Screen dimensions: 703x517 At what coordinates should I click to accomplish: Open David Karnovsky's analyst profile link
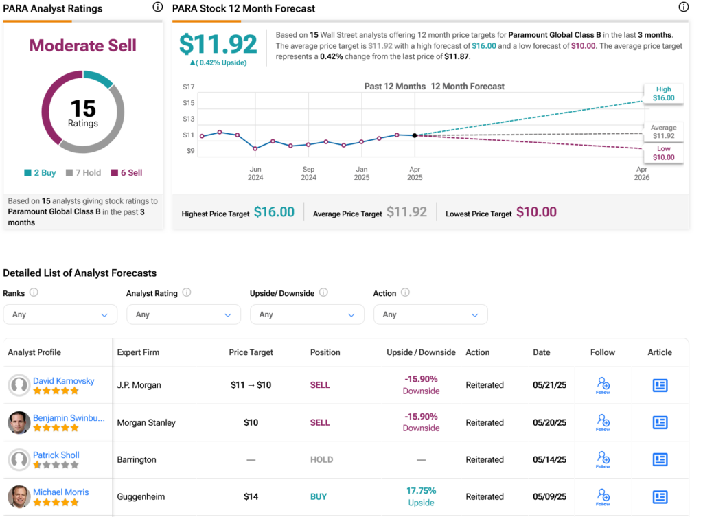pos(64,380)
